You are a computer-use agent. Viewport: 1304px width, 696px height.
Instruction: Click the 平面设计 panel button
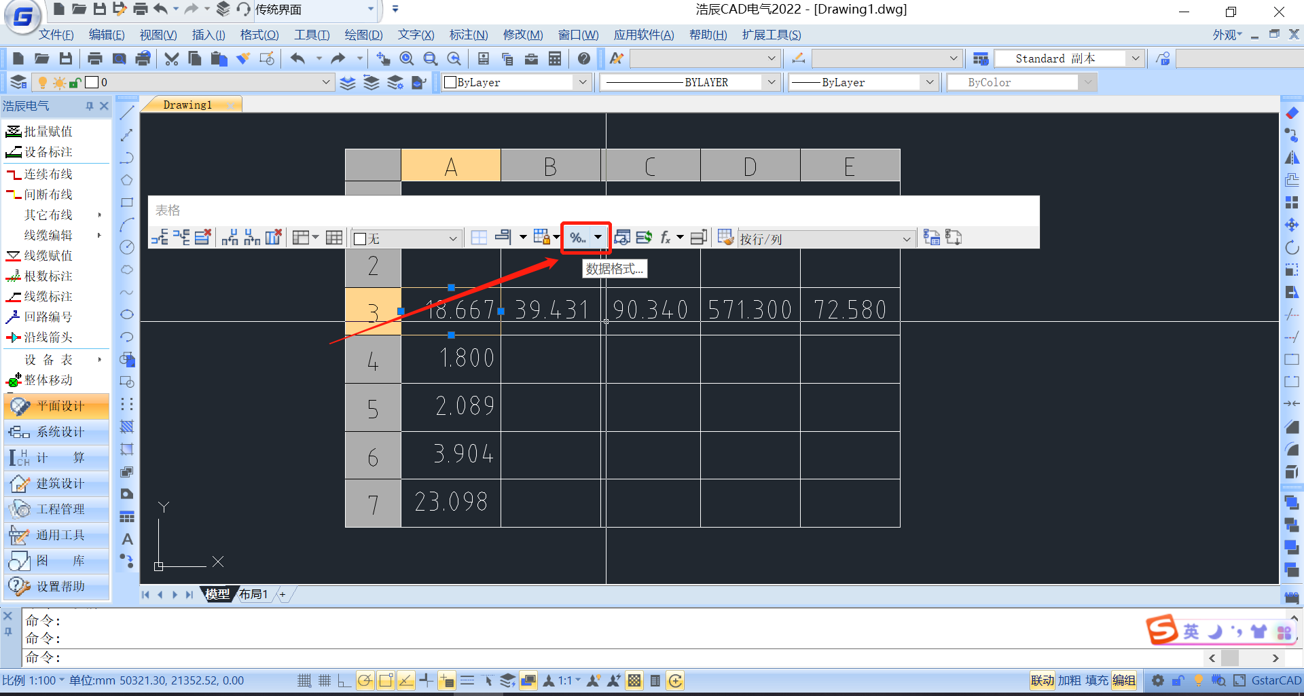pos(57,406)
